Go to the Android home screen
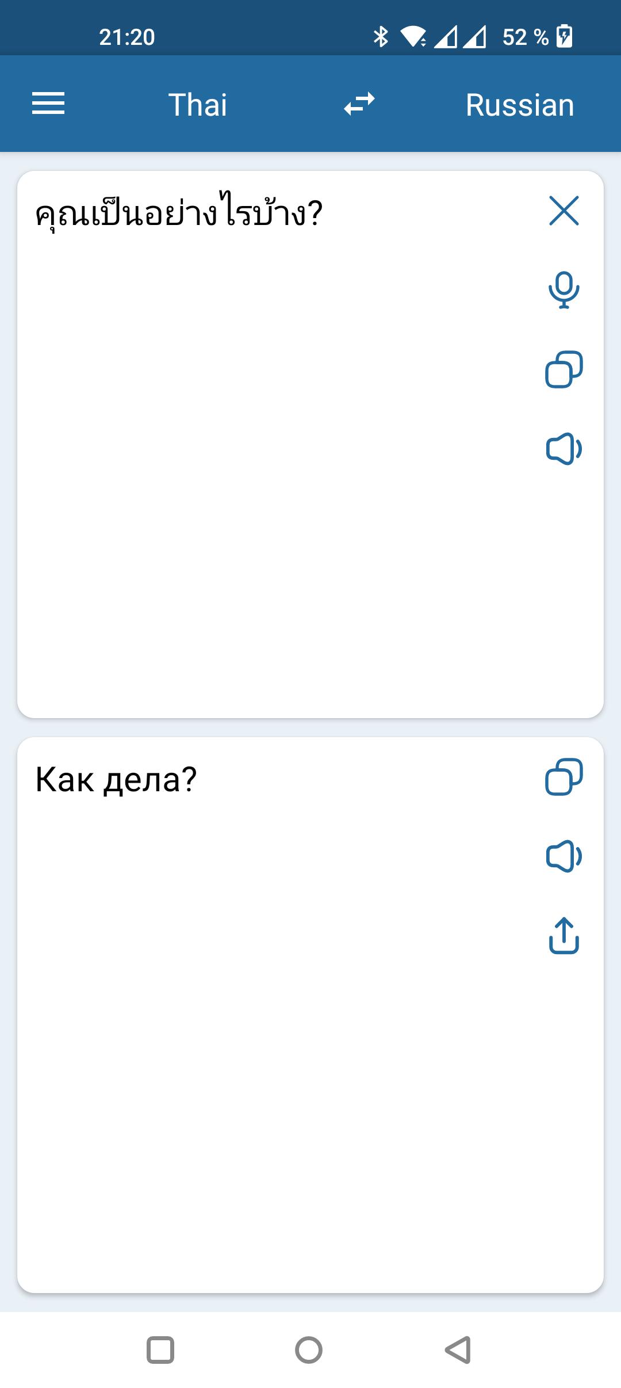Image resolution: width=621 pixels, height=1388 pixels. point(309,1350)
